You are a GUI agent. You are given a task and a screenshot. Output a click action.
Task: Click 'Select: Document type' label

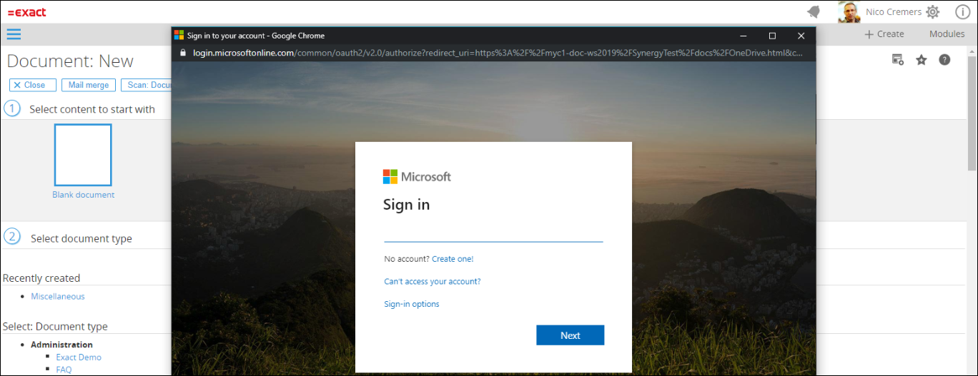pyautogui.click(x=55, y=327)
